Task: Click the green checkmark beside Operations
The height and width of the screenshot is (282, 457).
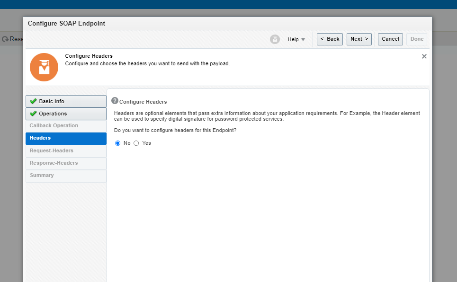Action: (33, 114)
